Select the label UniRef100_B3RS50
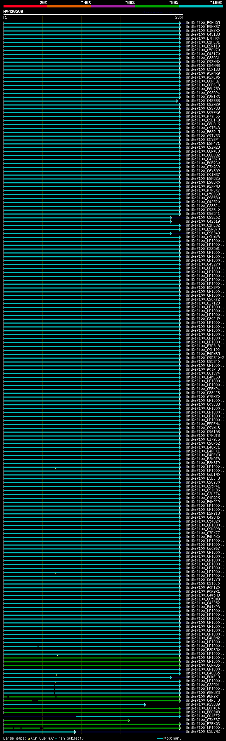Screen dimensions: 226x741 (203, 650)
